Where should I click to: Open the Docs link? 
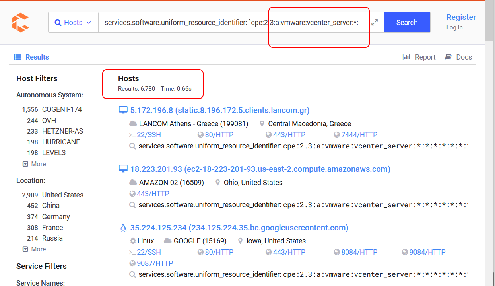(x=458, y=57)
